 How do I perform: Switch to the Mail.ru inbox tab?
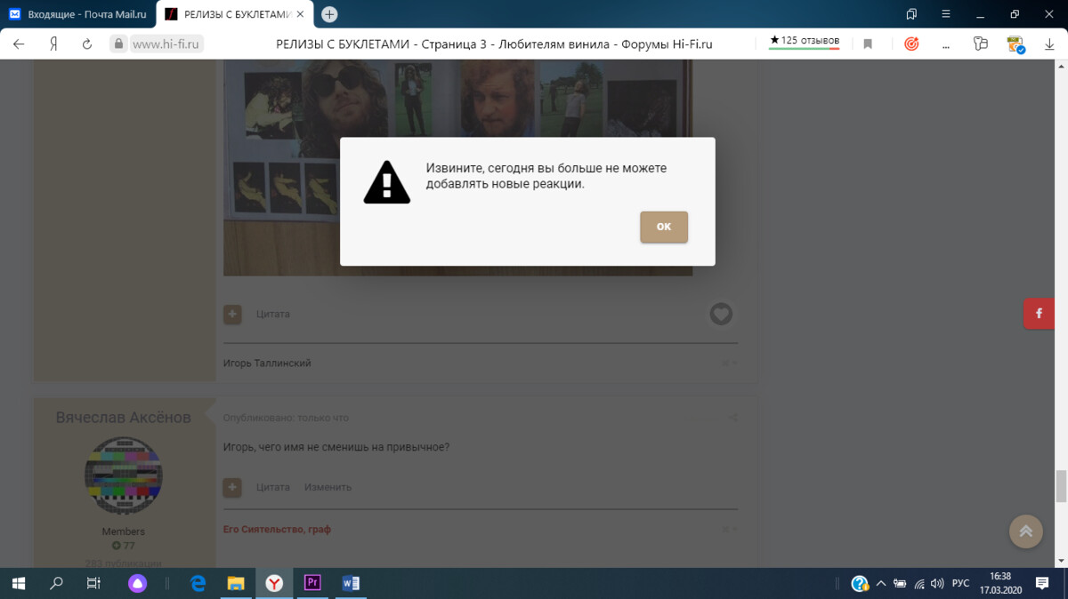[x=78, y=14]
